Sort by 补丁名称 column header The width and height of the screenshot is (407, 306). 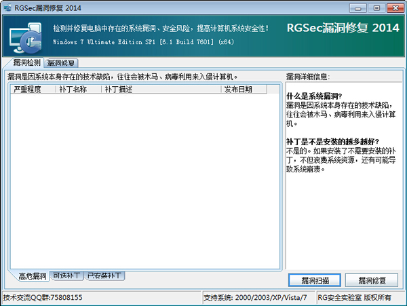click(79, 90)
